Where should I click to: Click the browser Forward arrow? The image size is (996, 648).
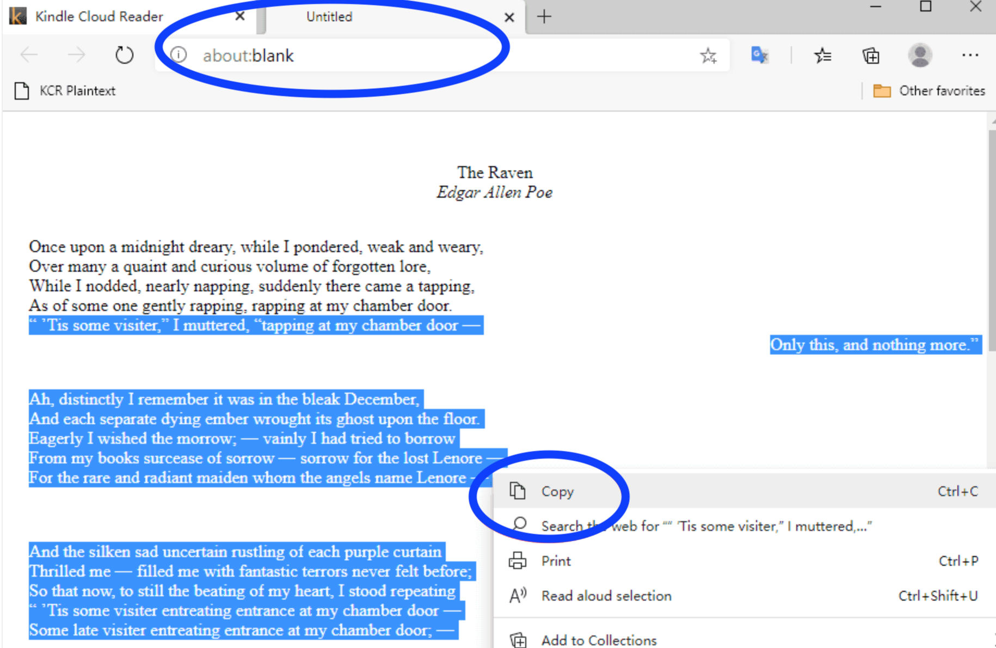click(76, 55)
